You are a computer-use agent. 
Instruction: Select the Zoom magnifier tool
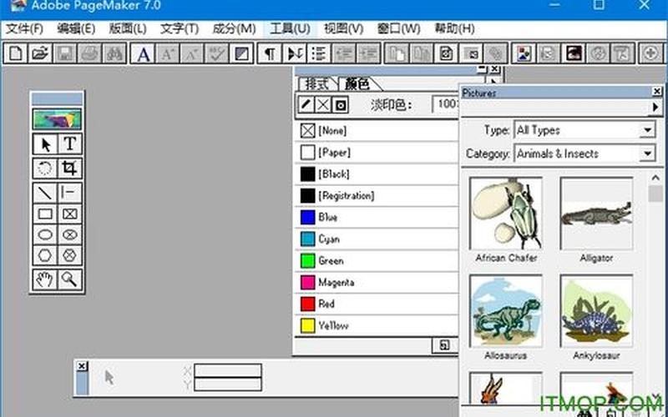coord(69,279)
